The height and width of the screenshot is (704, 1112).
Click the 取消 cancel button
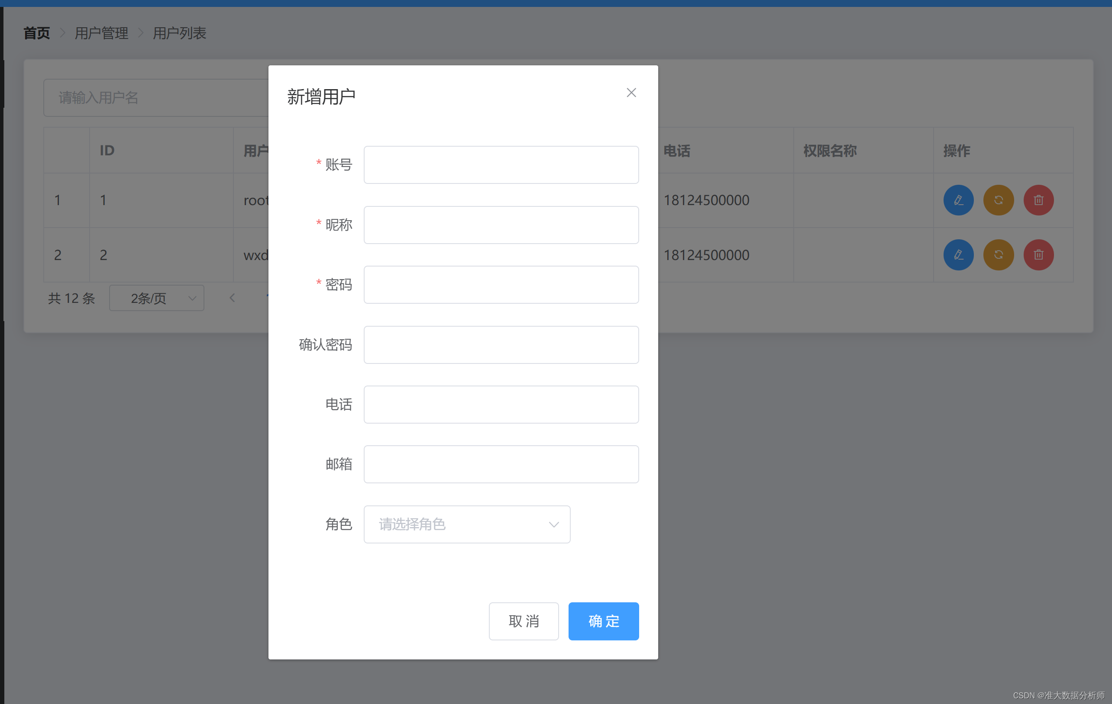524,621
